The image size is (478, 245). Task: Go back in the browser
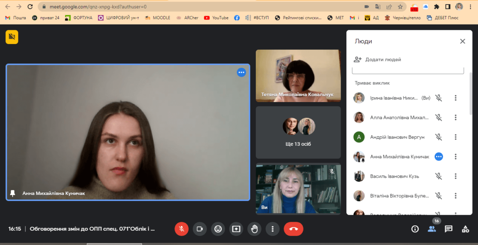(x=8, y=7)
